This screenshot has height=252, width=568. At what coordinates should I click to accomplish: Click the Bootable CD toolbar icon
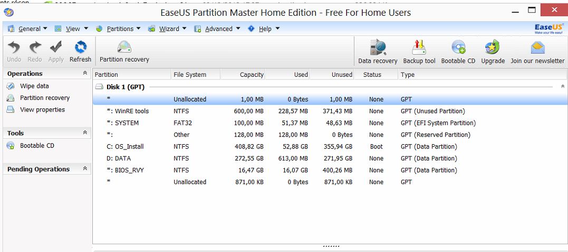458,47
